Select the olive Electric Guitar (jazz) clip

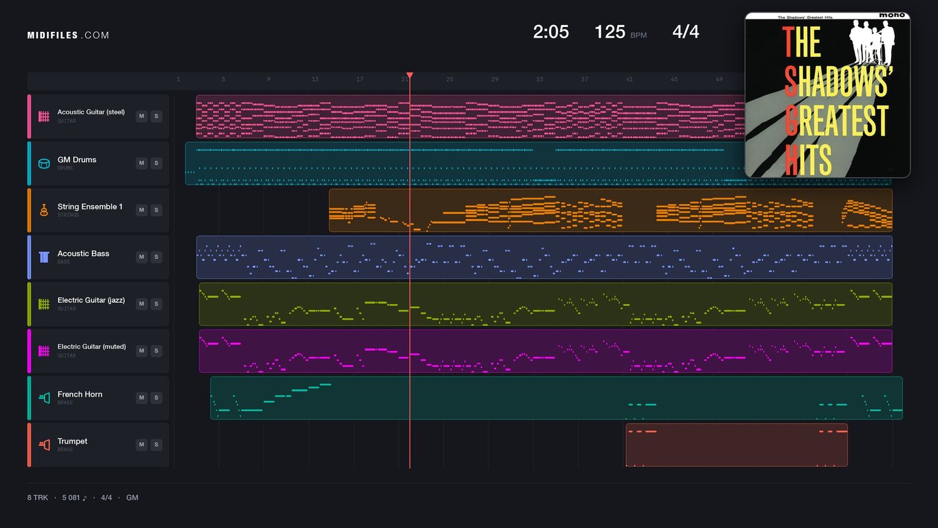click(546, 304)
